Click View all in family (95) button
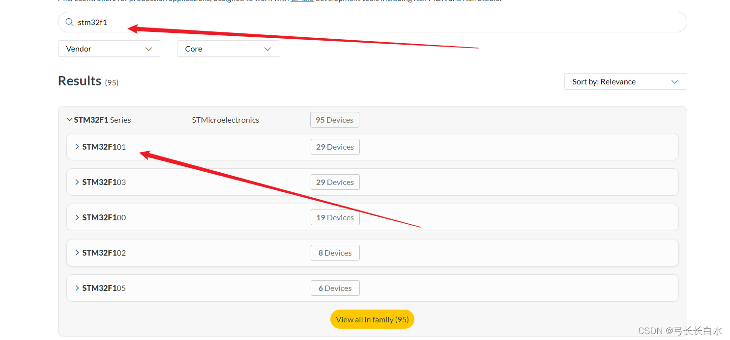Screen dimensions: 730x340 [x=372, y=319]
